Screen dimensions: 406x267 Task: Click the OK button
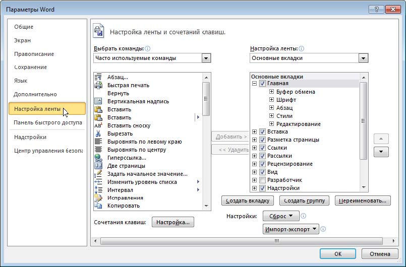coord(337,254)
